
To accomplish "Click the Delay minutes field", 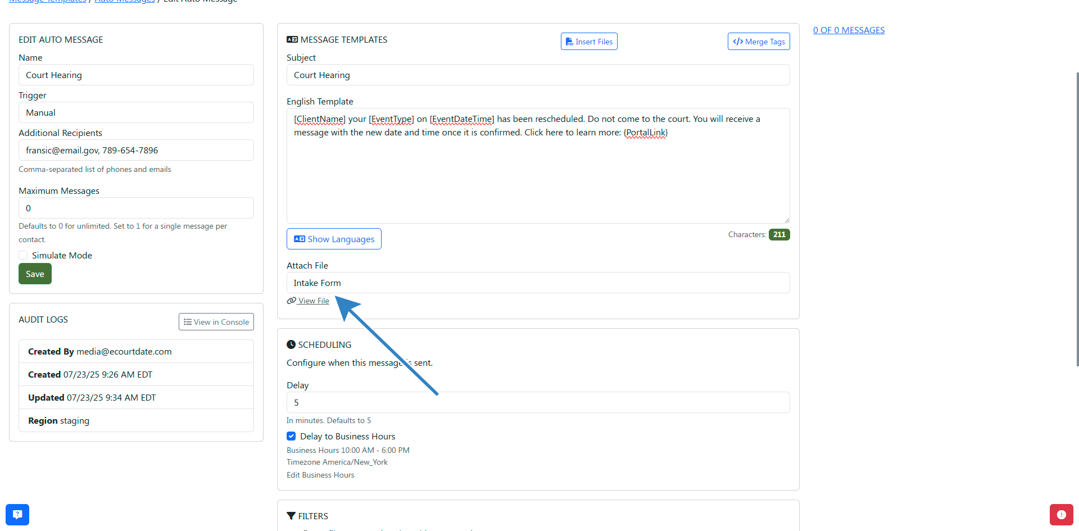I will pos(538,402).
